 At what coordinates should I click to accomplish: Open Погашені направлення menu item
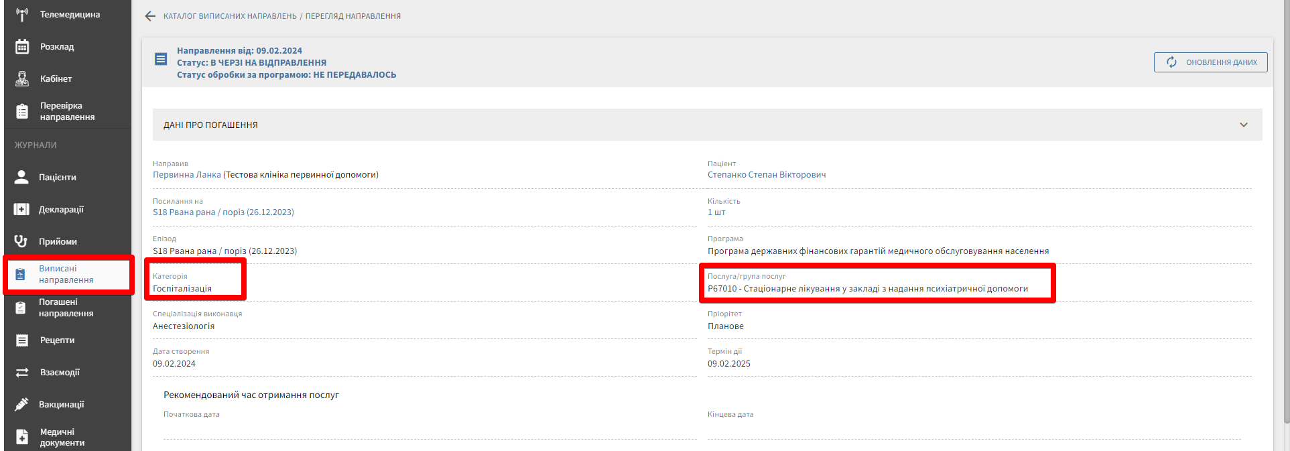click(x=66, y=308)
